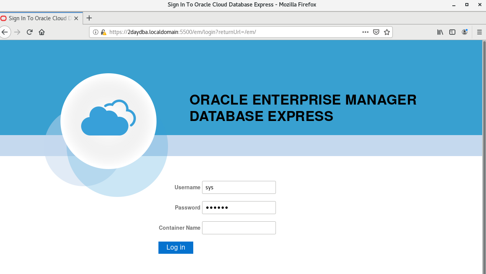Close the Firefox window
The width and height of the screenshot is (486, 274).
point(479,5)
